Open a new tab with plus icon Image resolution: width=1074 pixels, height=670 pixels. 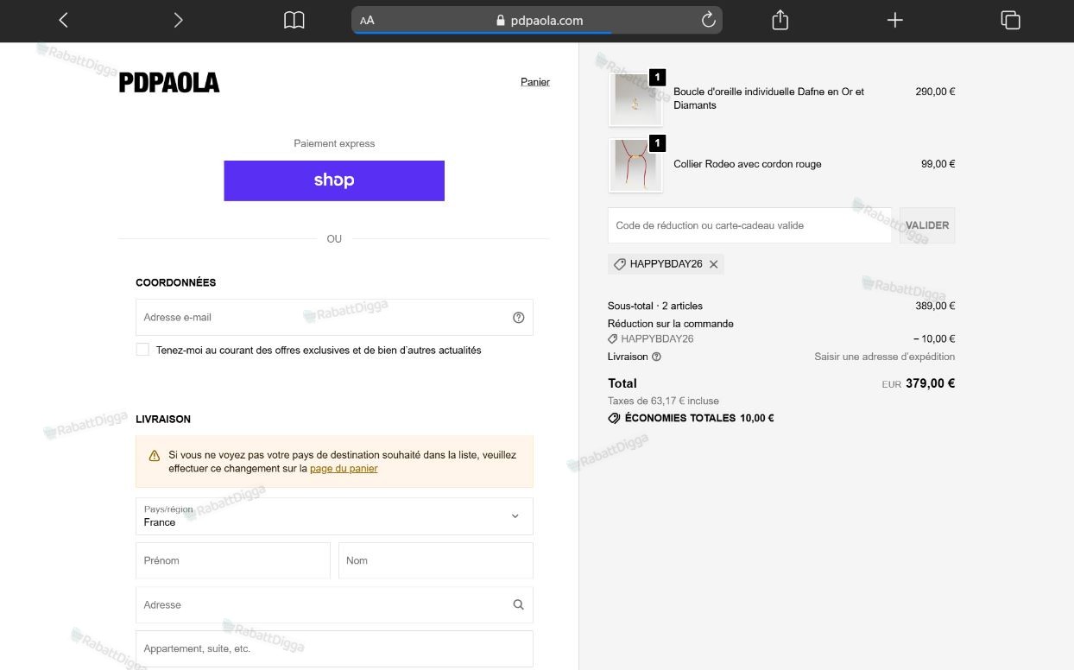(x=895, y=20)
